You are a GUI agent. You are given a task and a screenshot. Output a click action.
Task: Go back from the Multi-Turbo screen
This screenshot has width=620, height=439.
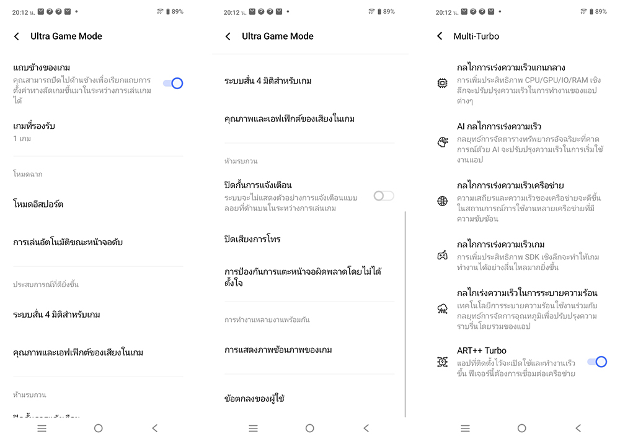click(x=440, y=36)
